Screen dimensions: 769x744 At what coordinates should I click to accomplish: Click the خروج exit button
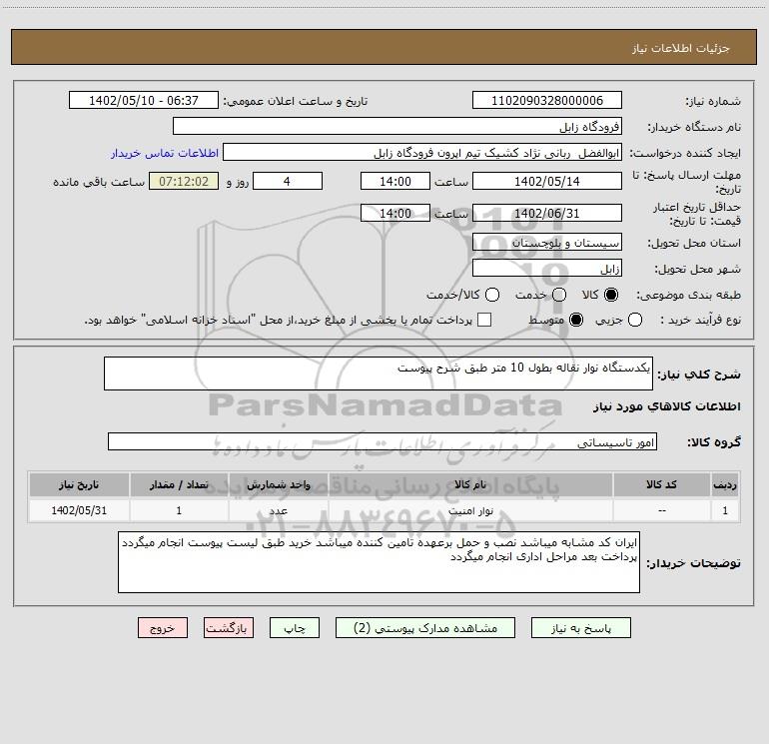pos(163,628)
